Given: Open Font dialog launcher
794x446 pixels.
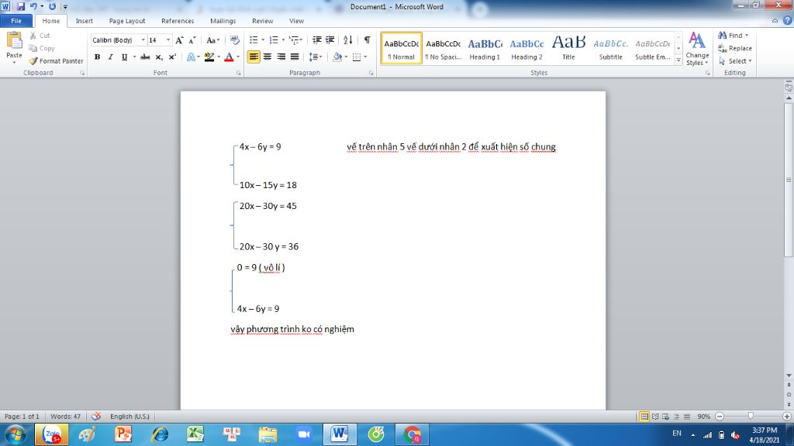Looking at the screenshot, I should [x=239, y=73].
